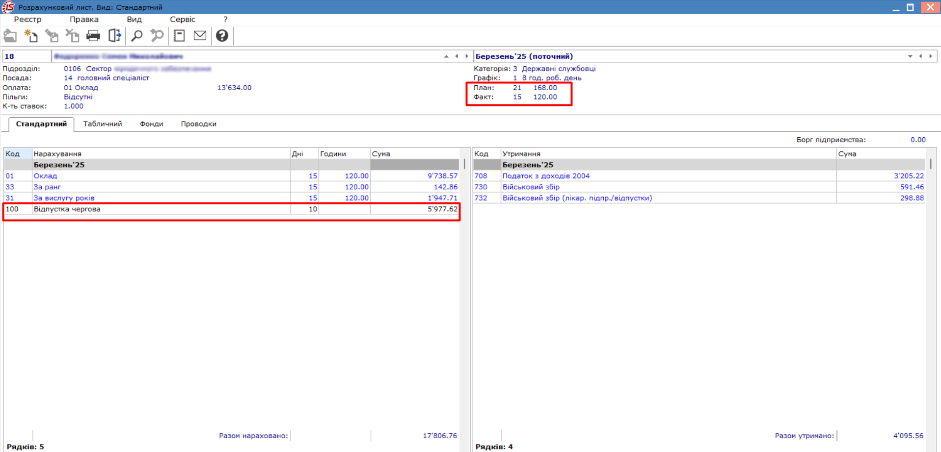Go to next employee with right arrow
This screenshot has width=941, height=452.
click(467, 56)
